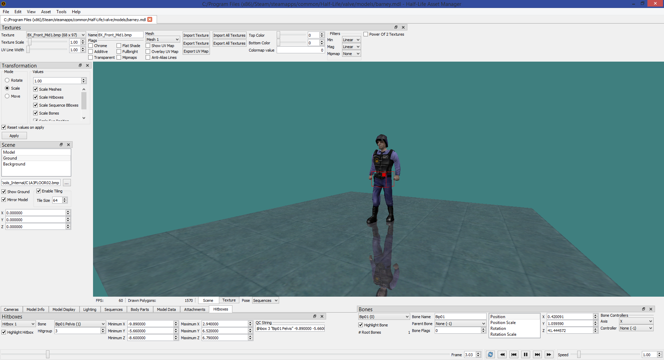The width and height of the screenshot is (664, 360).
Task: Open the Asset menu
Action: pyautogui.click(x=46, y=12)
